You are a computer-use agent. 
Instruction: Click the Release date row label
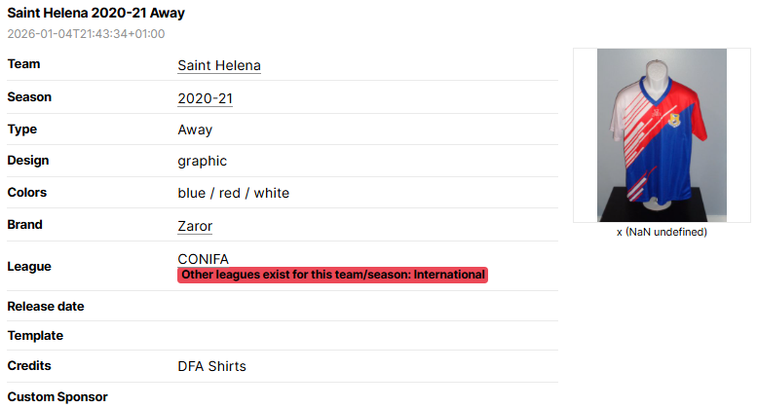tap(46, 306)
